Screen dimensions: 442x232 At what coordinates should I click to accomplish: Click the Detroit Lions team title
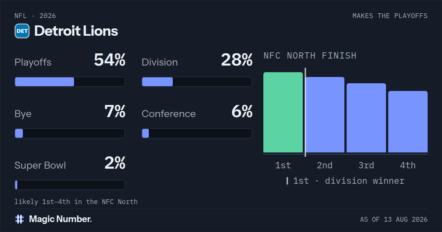76,31
